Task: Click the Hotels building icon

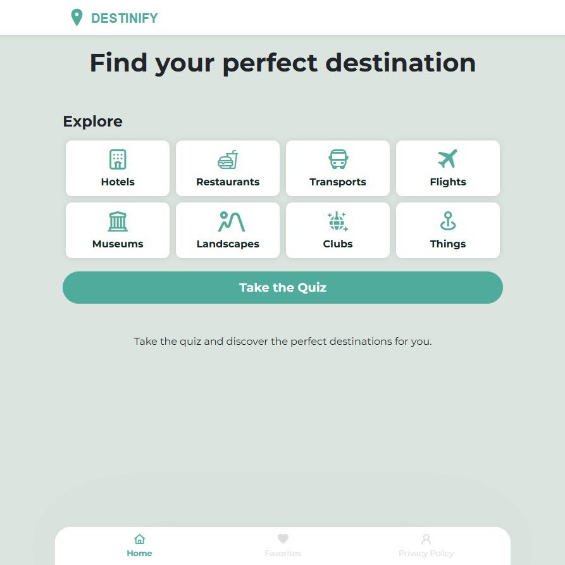Action: pos(118,159)
